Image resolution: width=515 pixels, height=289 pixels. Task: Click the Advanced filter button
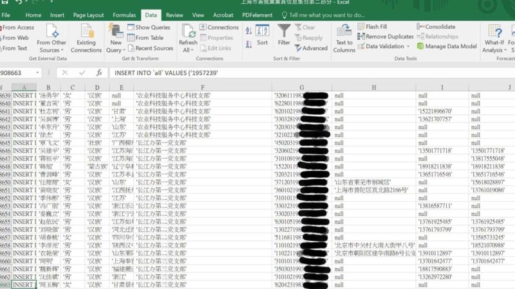pos(311,48)
